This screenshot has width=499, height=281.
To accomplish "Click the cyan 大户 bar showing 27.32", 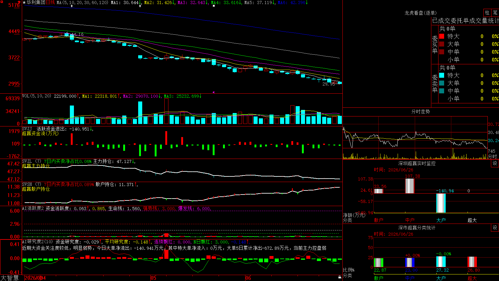I will coord(441,262).
